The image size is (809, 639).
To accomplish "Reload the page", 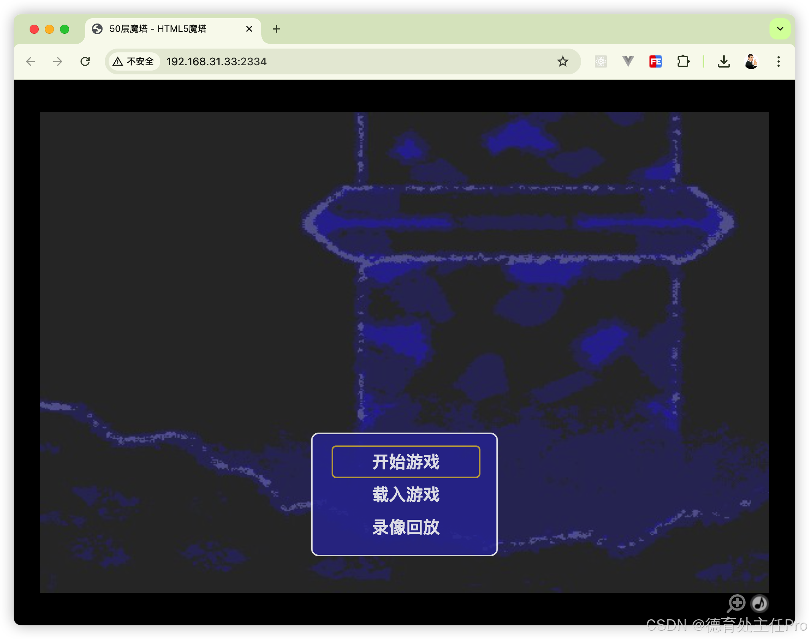I will pyautogui.click(x=85, y=61).
